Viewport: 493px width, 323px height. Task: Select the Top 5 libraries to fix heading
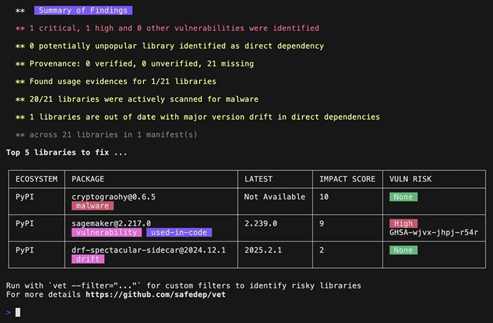point(67,152)
